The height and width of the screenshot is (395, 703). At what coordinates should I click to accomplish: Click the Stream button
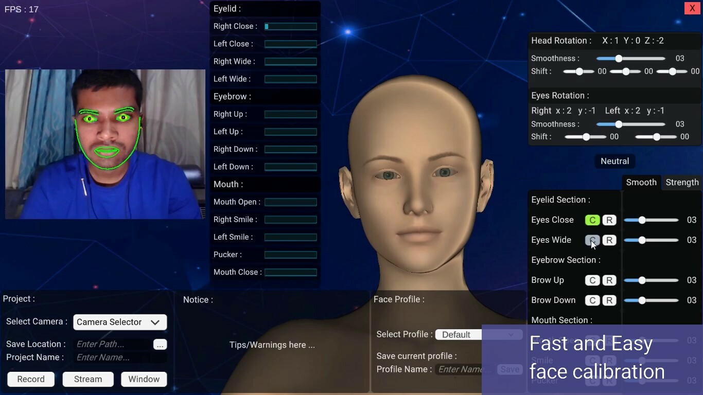tap(87, 379)
